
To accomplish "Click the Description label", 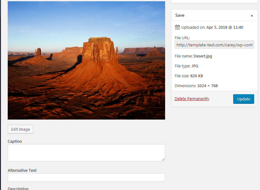I will point(18,189).
